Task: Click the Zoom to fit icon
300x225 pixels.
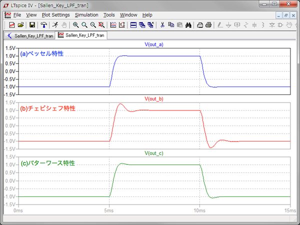Action: pyautogui.click(x=101, y=24)
